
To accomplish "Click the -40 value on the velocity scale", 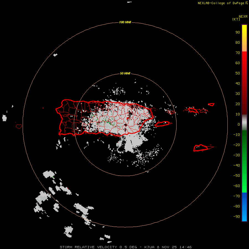I will coord(237,165).
